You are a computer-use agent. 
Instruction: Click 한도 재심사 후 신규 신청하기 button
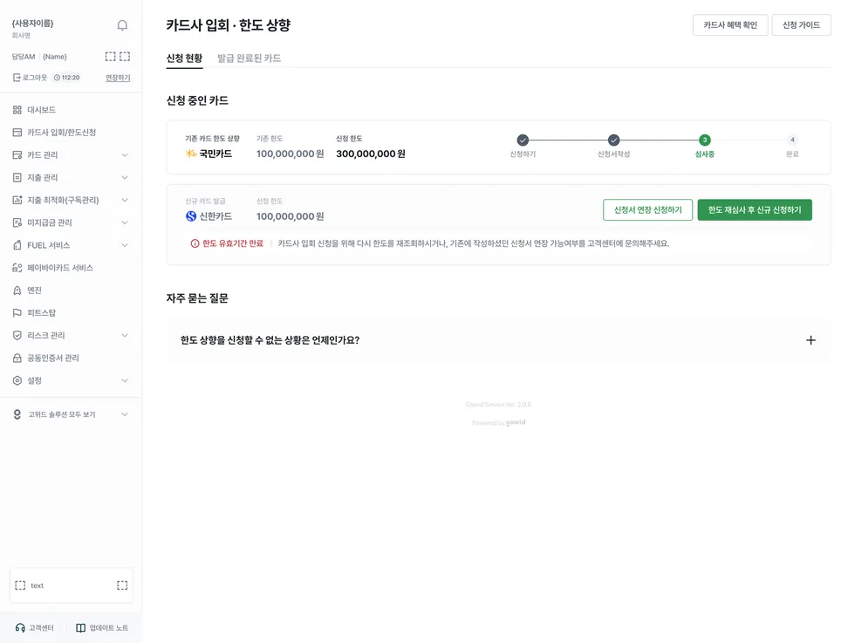click(755, 210)
